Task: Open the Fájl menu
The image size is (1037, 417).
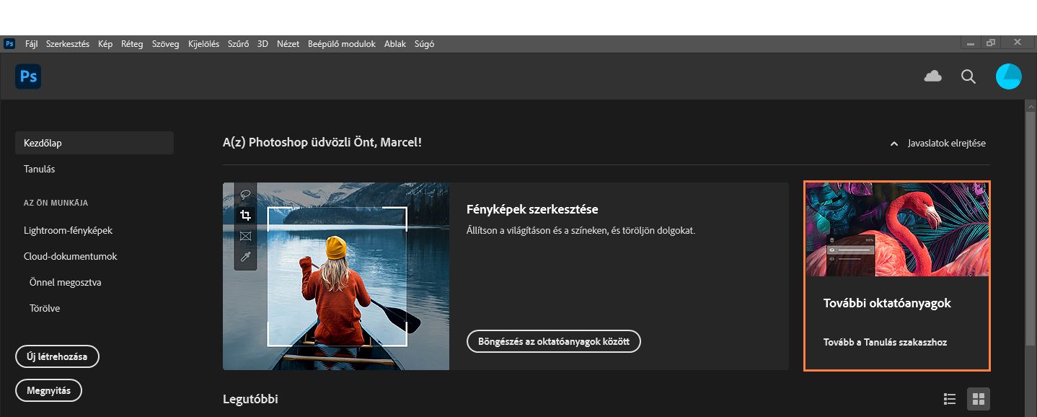Action: pos(31,44)
